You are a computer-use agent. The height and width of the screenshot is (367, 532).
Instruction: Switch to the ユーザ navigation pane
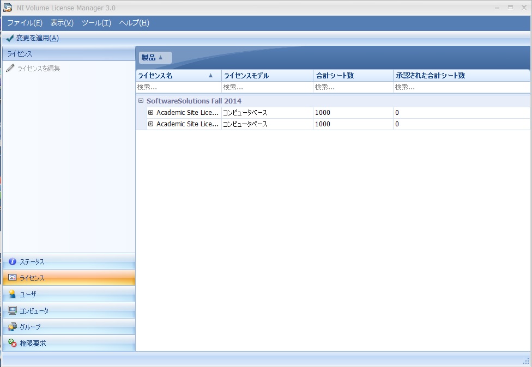69,294
